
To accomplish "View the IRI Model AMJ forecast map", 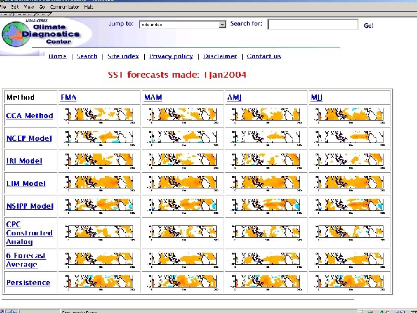I will coord(266,161).
